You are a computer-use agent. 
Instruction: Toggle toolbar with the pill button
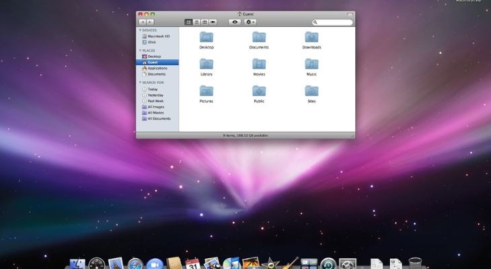coord(350,14)
